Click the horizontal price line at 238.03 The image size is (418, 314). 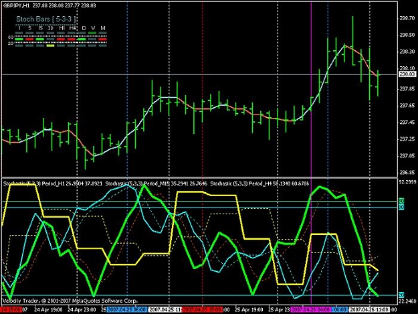coord(199,74)
